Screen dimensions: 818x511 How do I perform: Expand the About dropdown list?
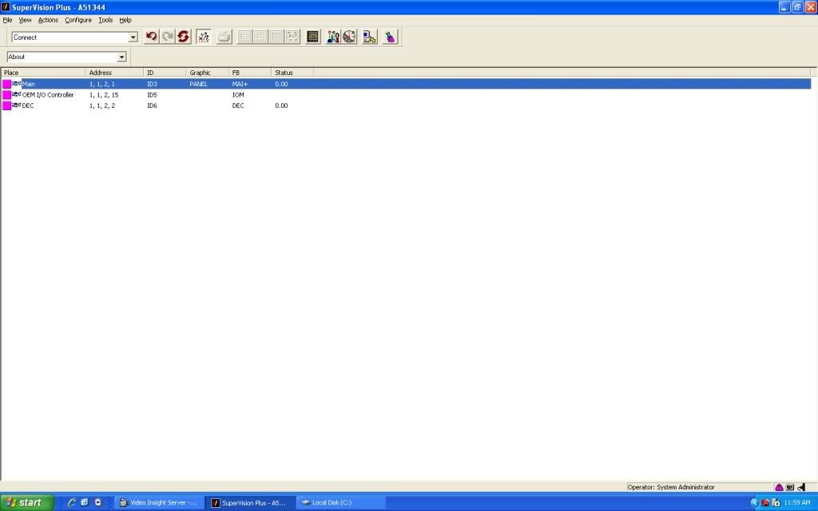121,57
